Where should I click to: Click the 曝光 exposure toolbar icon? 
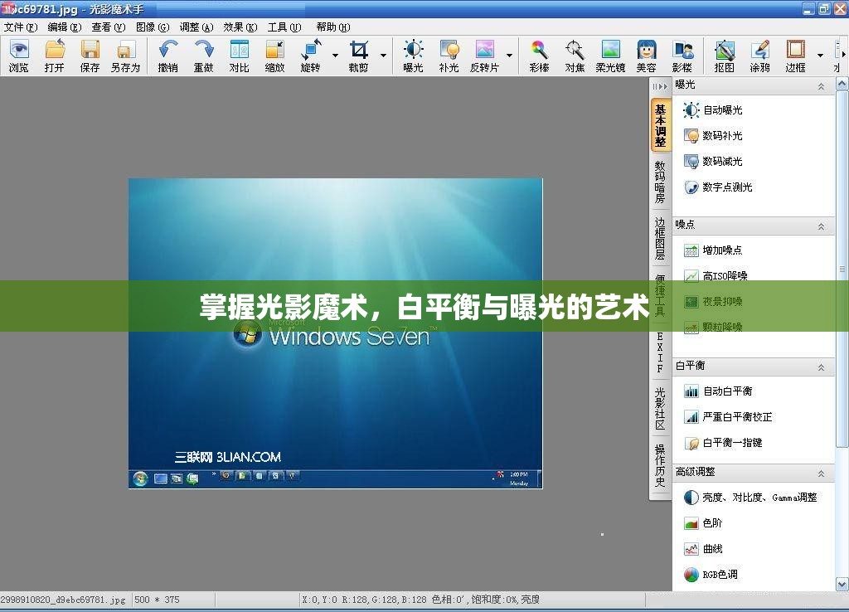pyautogui.click(x=414, y=56)
